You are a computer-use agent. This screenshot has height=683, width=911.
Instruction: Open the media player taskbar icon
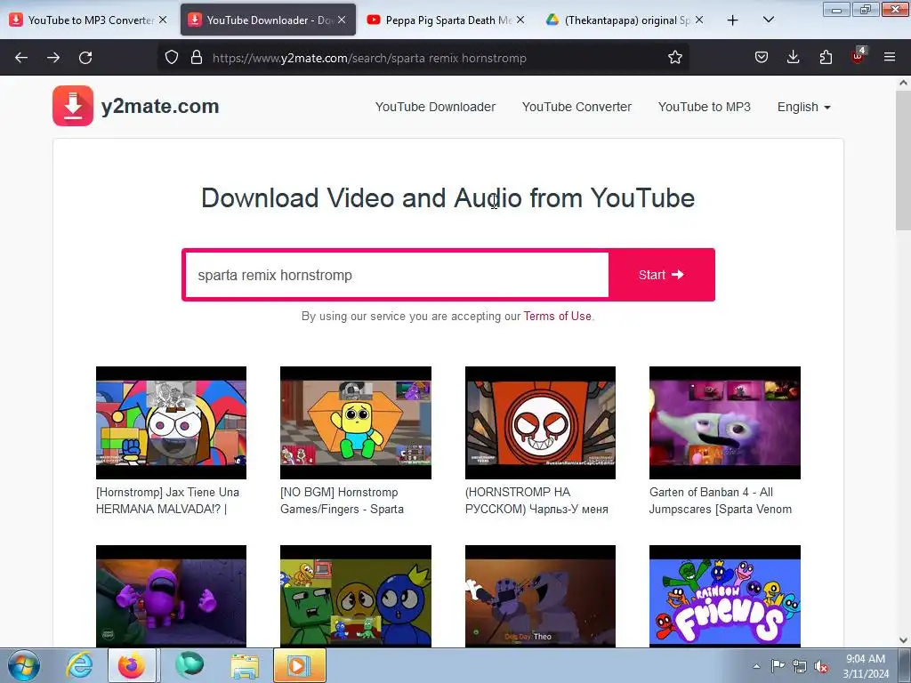pyautogui.click(x=300, y=665)
